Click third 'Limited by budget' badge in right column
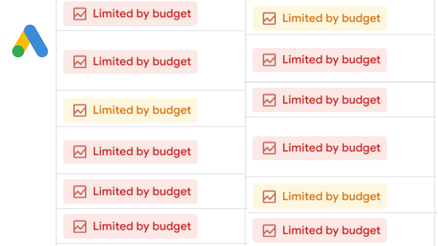This screenshot has height=246, width=438. 331,100
